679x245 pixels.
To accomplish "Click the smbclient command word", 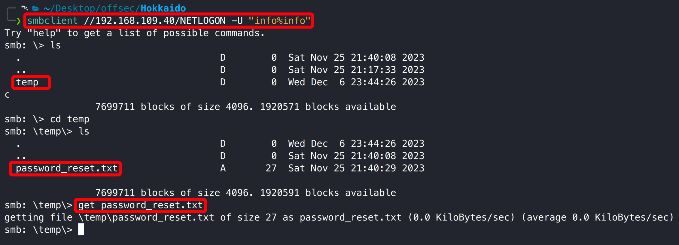I will click(x=53, y=21).
